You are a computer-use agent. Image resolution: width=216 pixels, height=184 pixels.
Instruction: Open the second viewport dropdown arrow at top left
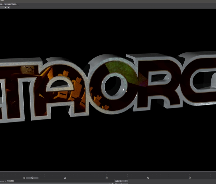tap(9, 7)
